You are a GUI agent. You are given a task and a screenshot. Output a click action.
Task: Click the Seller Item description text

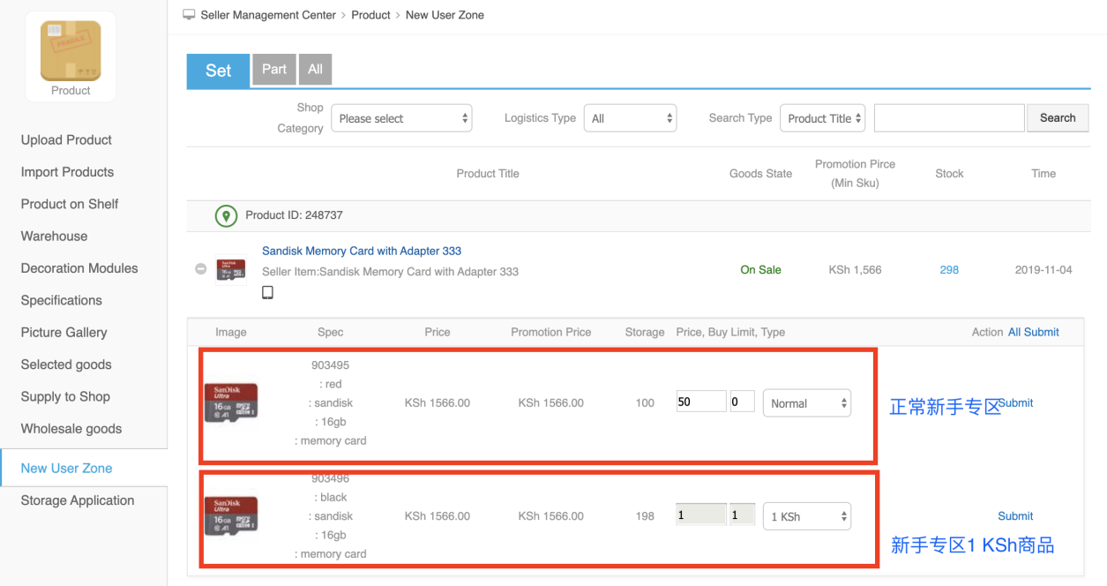(390, 272)
